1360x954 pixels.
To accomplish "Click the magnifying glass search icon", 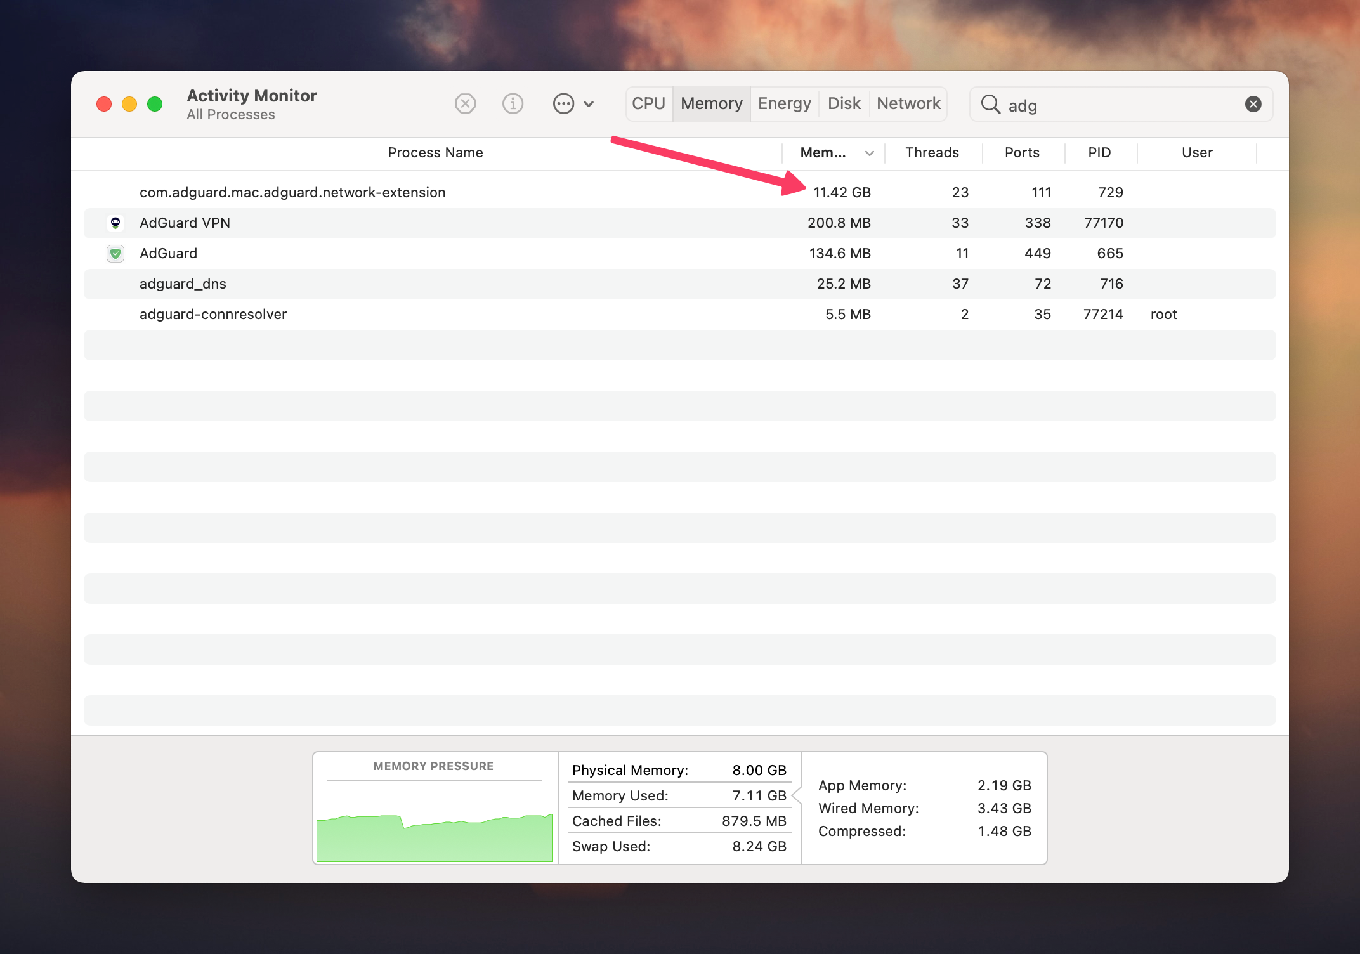I will [990, 104].
